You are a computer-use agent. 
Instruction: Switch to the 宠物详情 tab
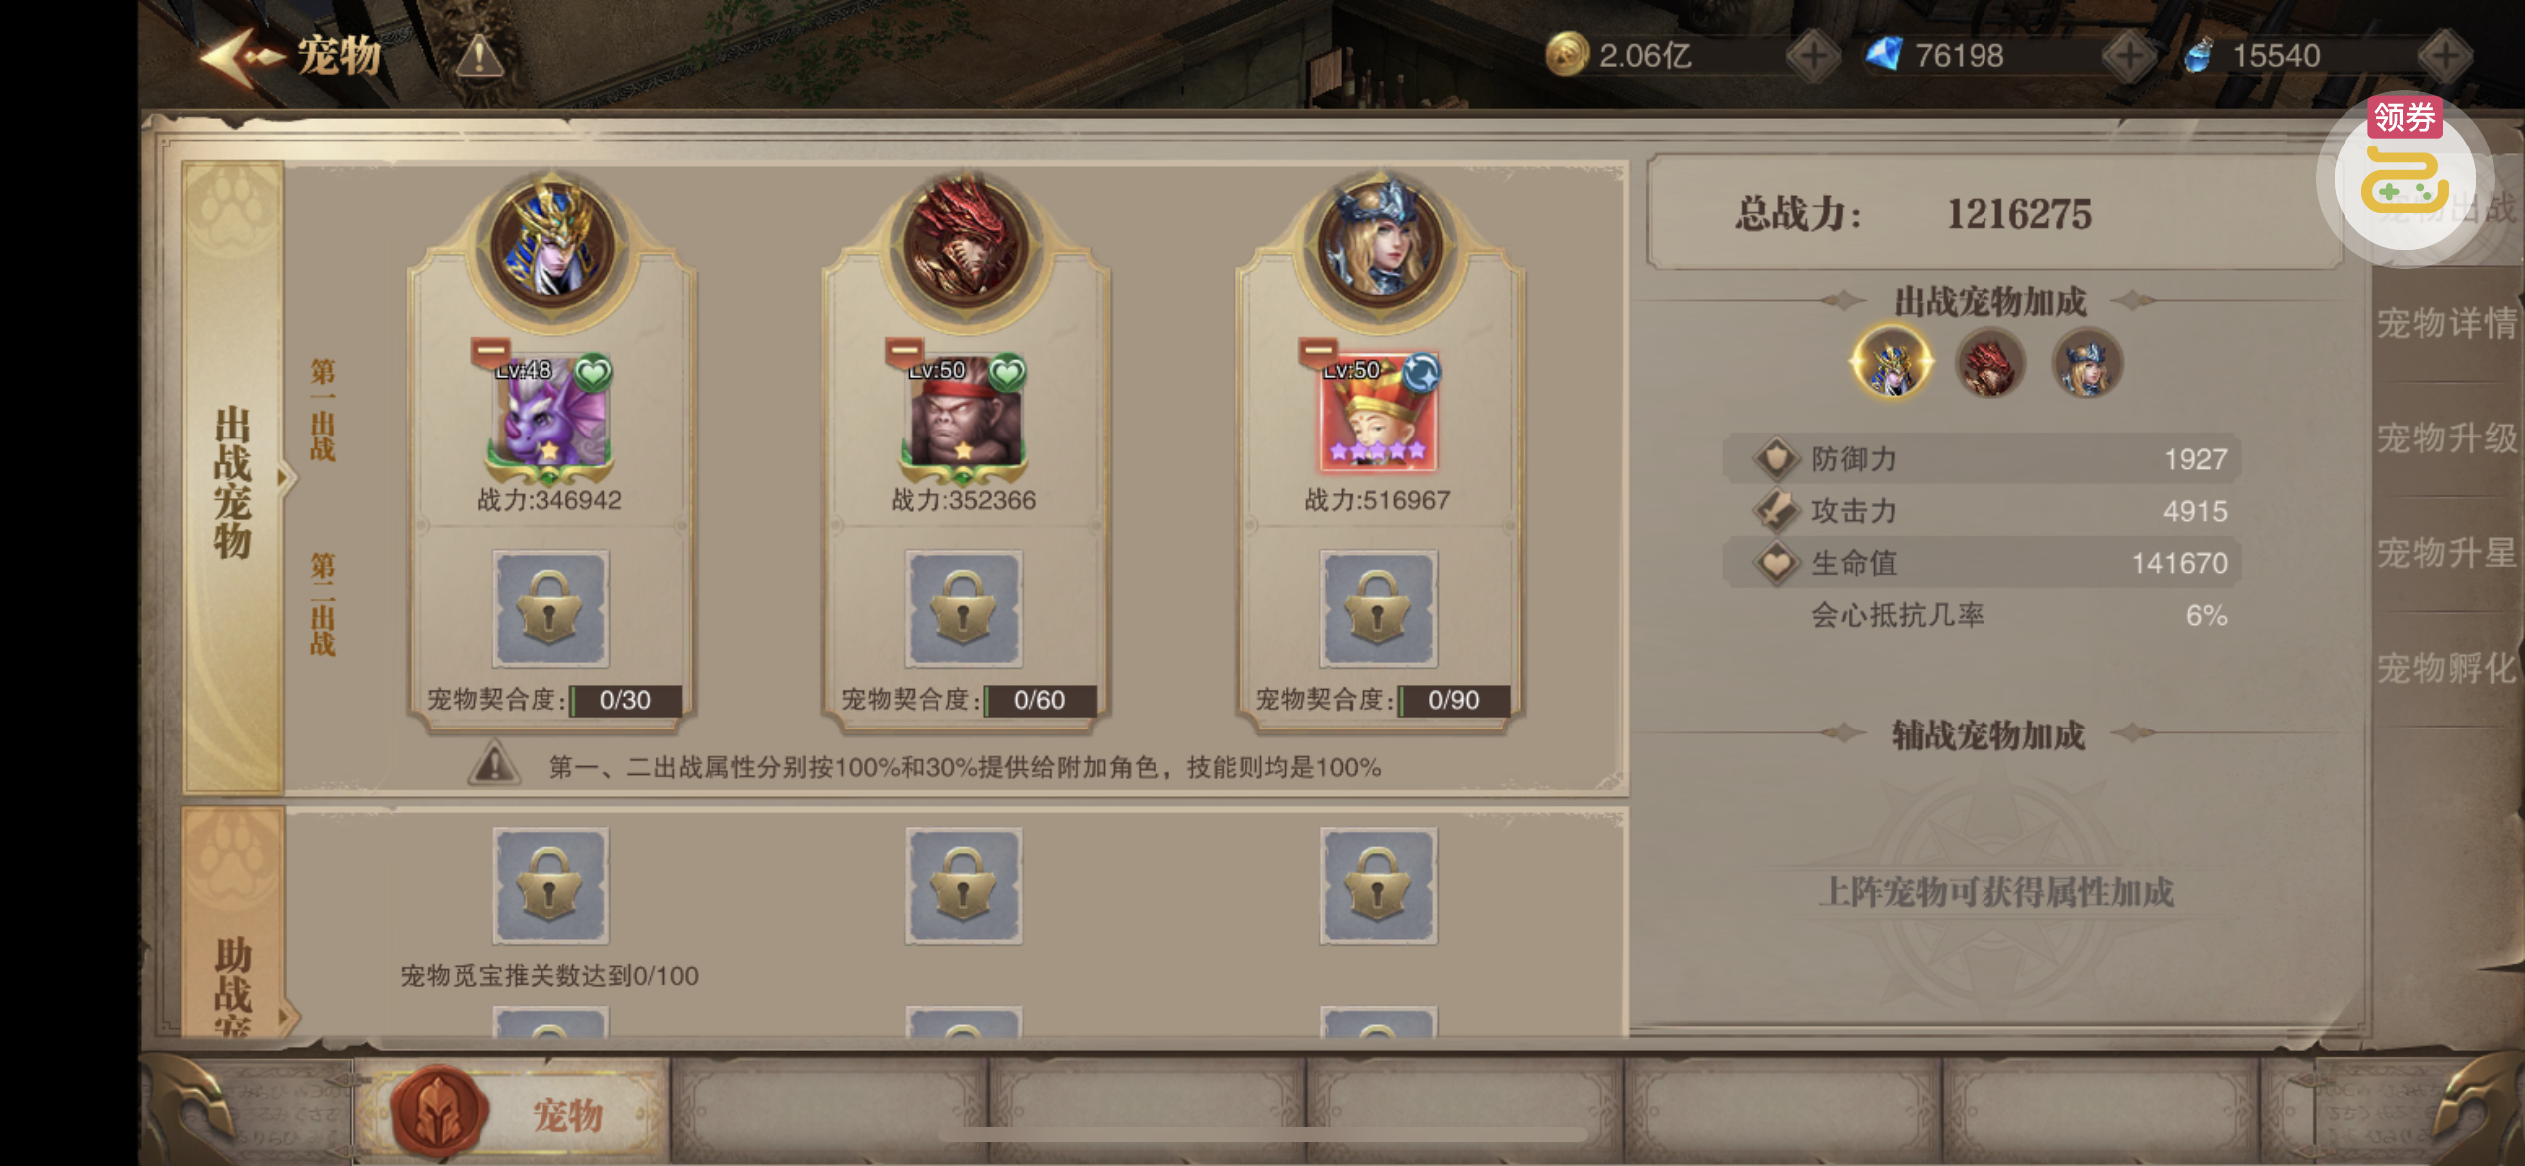click(x=2447, y=324)
